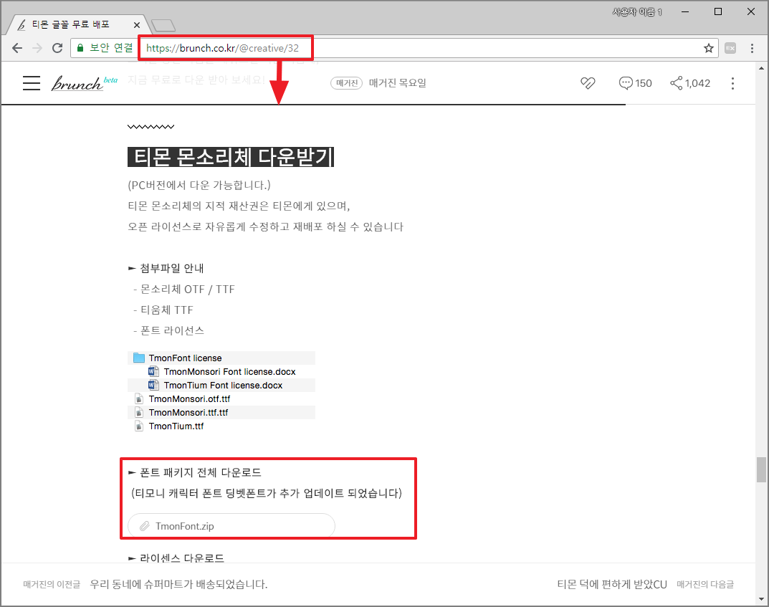Click the (PC버전에서 다운 가능합니다.) line
This screenshot has width=769, height=607.
click(x=199, y=186)
